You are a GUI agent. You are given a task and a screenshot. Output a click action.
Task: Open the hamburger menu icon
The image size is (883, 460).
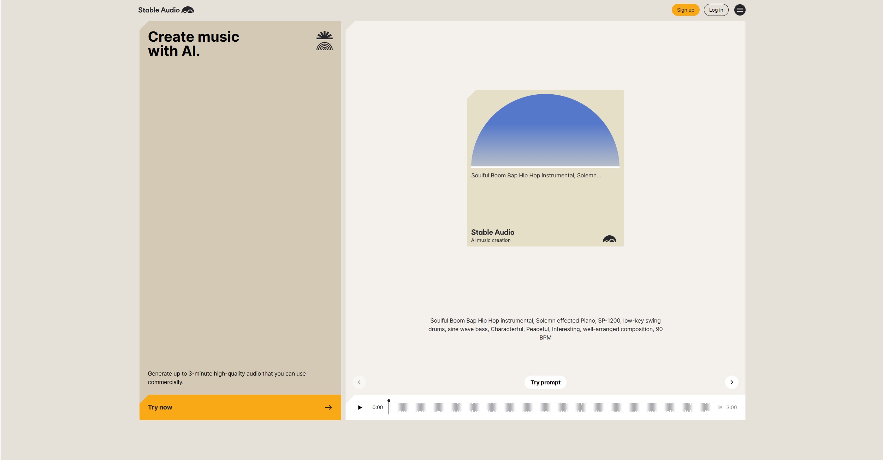pyautogui.click(x=740, y=10)
